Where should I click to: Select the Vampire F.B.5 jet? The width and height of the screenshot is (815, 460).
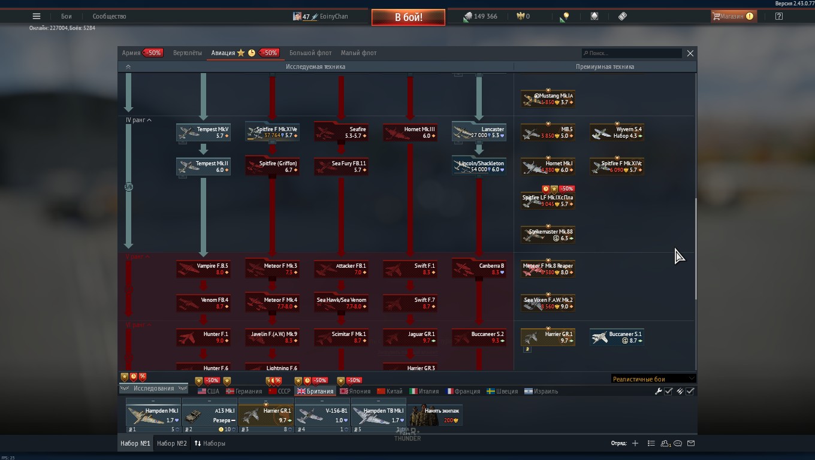(203, 269)
